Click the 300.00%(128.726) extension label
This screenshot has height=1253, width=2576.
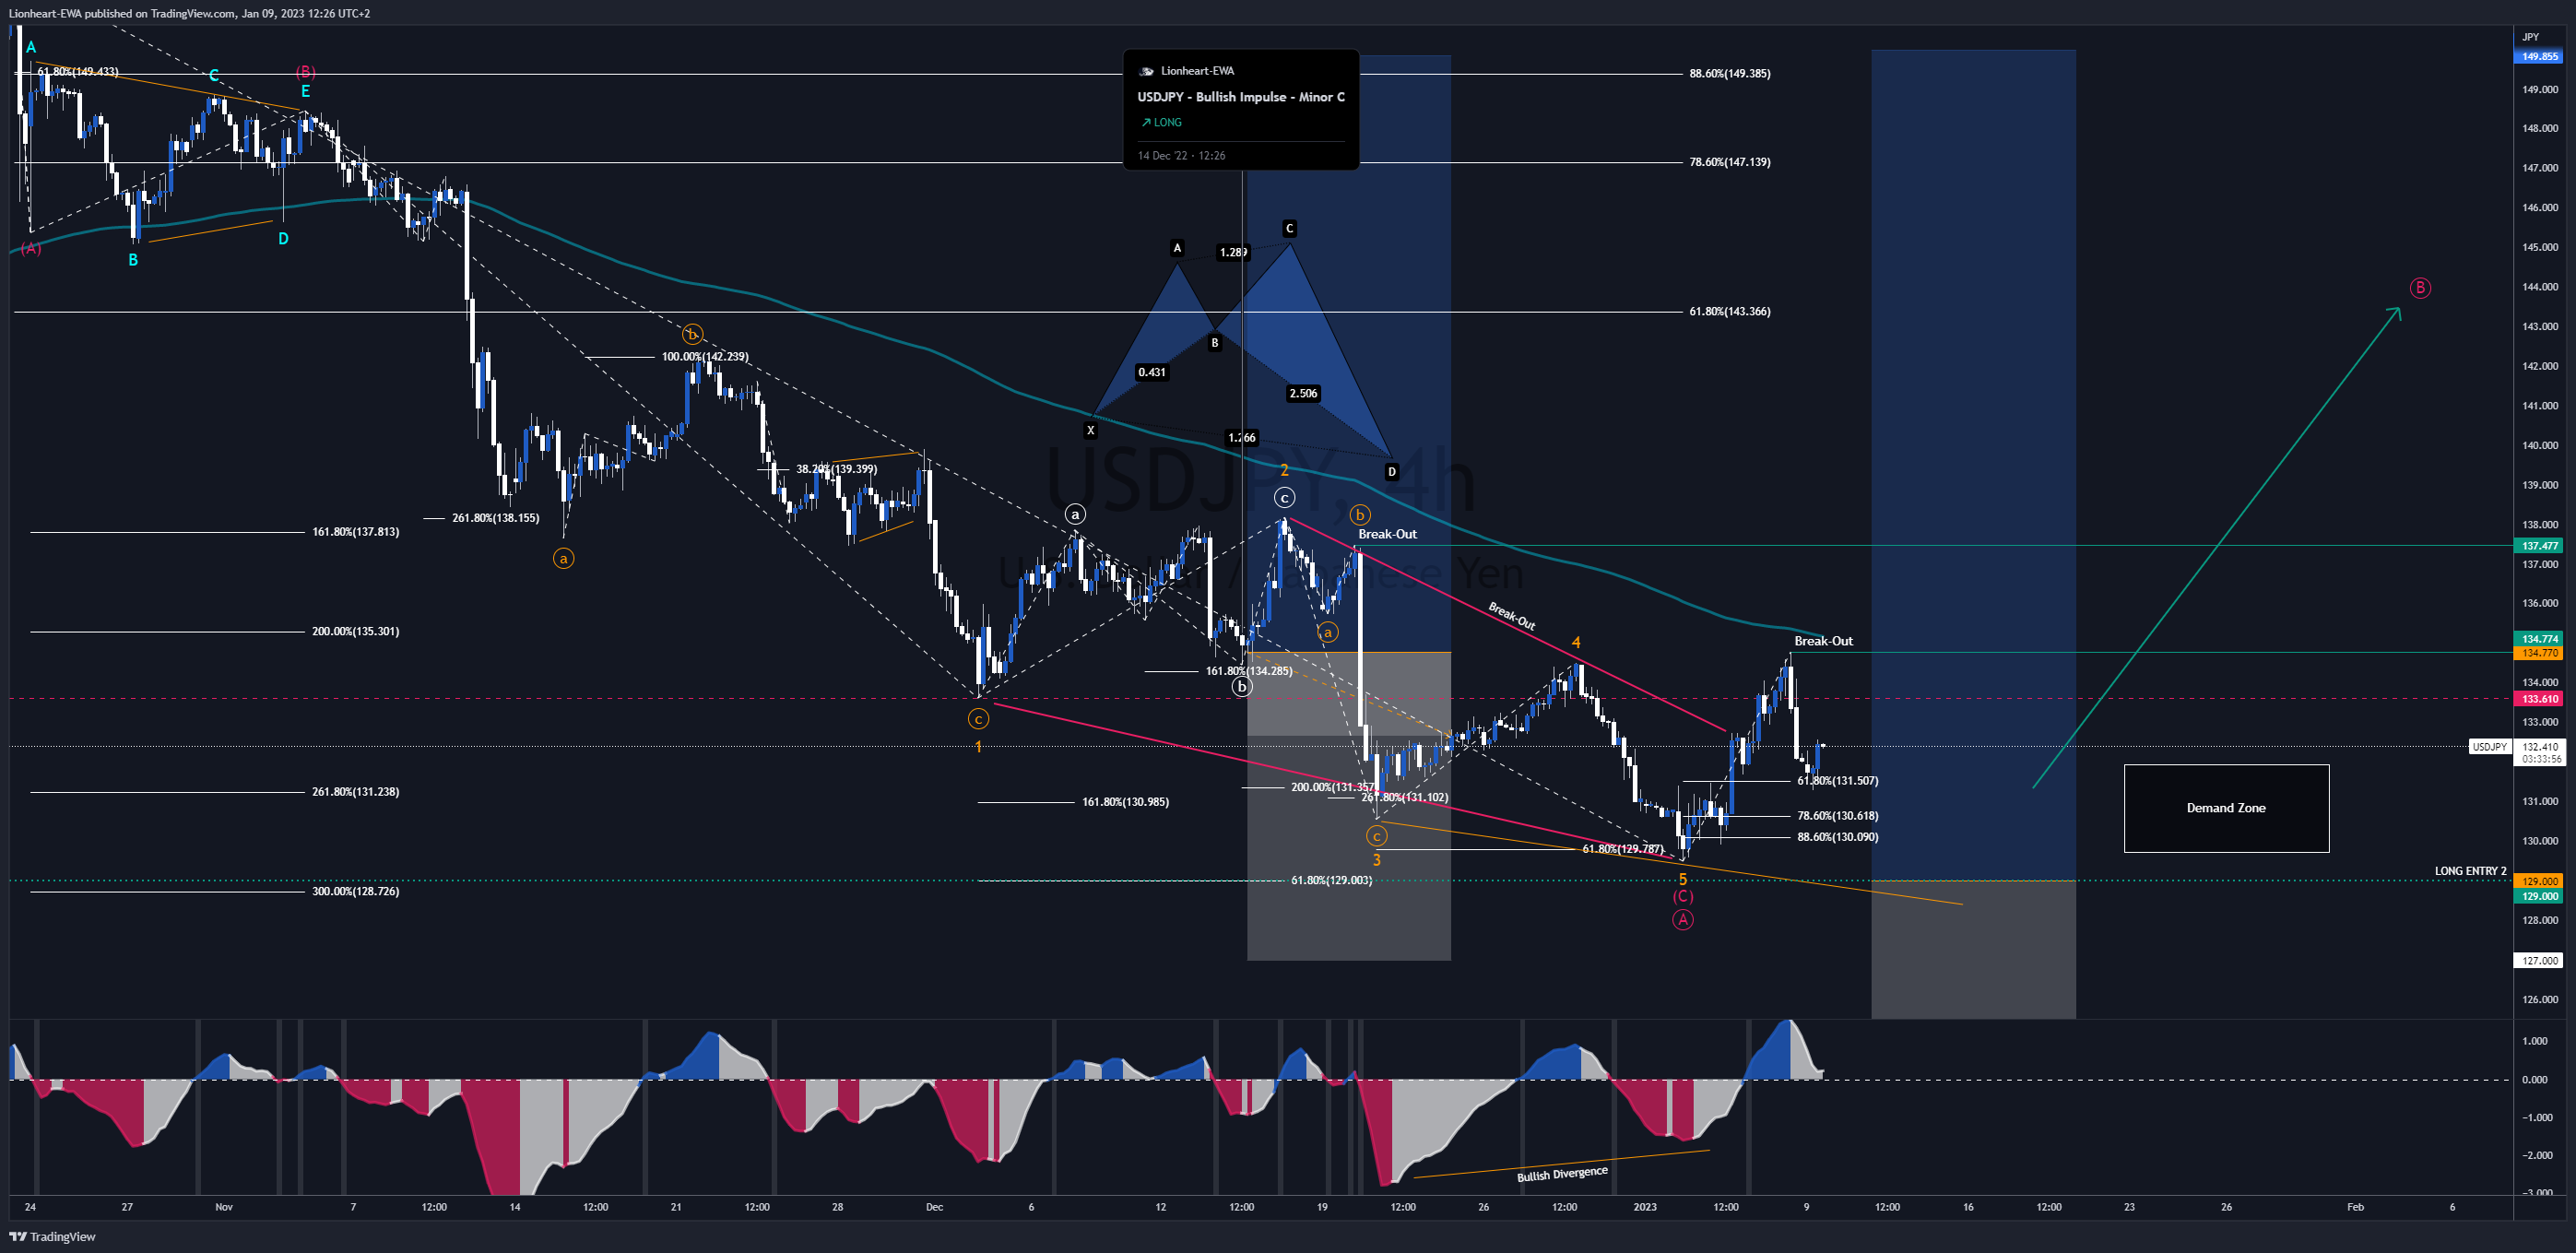pos(355,891)
